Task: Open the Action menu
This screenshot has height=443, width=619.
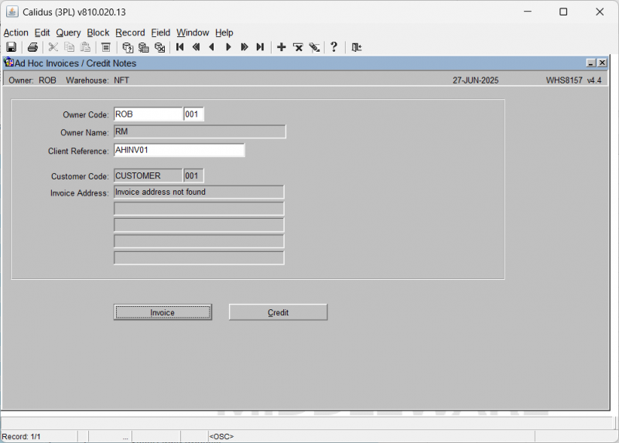Action: pos(15,32)
